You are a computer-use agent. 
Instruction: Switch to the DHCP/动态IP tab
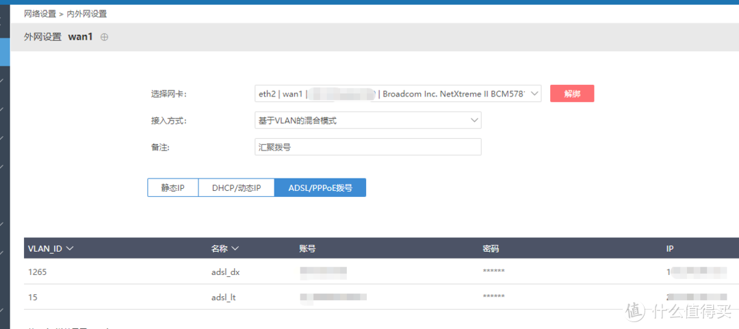236,188
